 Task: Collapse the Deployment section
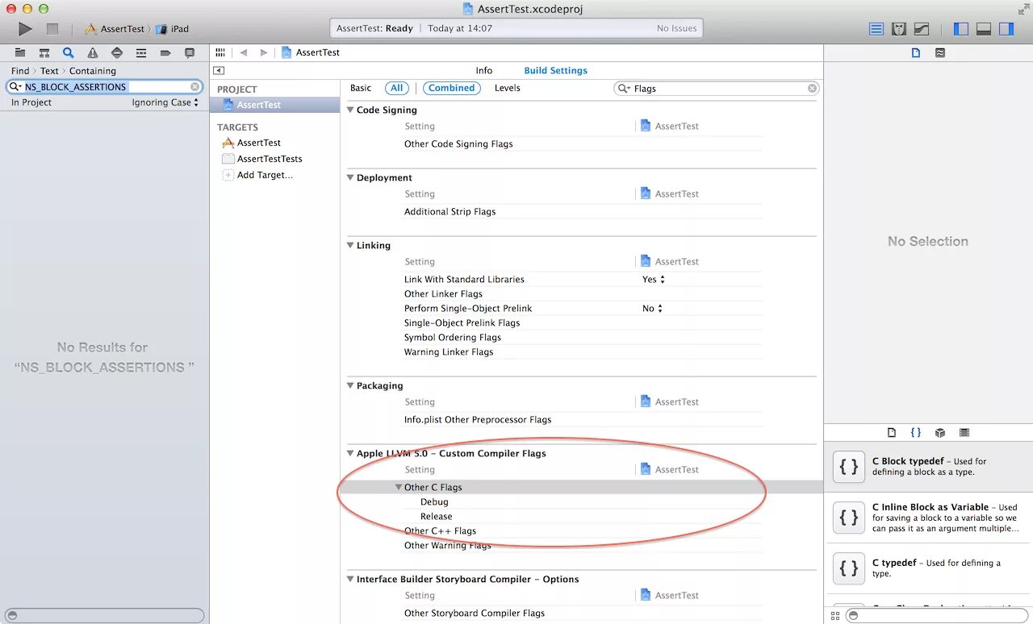click(x=350, y=177)
